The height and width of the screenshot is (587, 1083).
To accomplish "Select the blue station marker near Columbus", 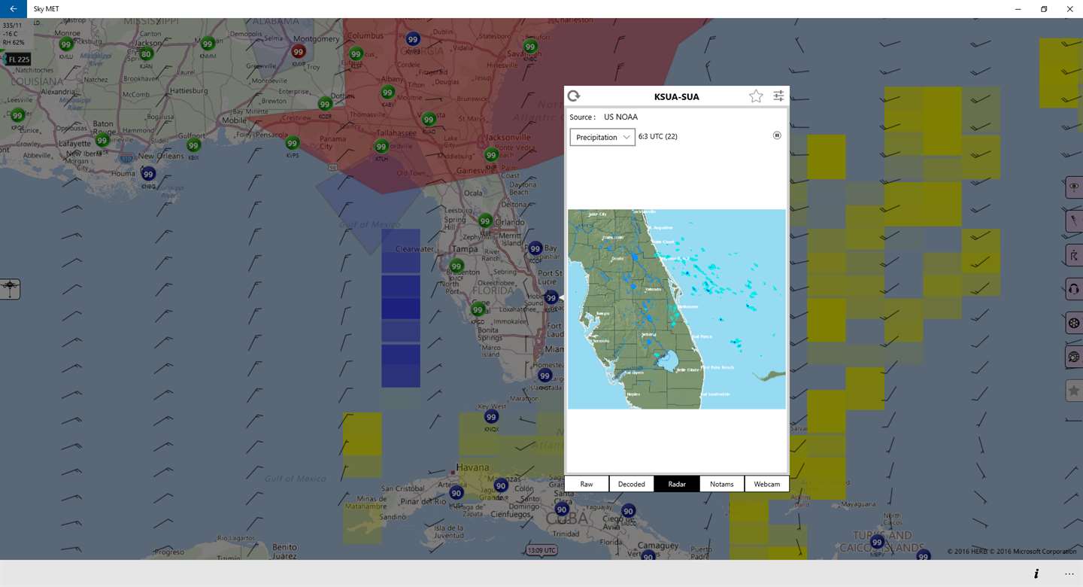I will (x=412, y=39).
